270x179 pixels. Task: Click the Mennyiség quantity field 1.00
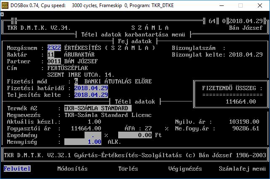[x=83, y=142]
